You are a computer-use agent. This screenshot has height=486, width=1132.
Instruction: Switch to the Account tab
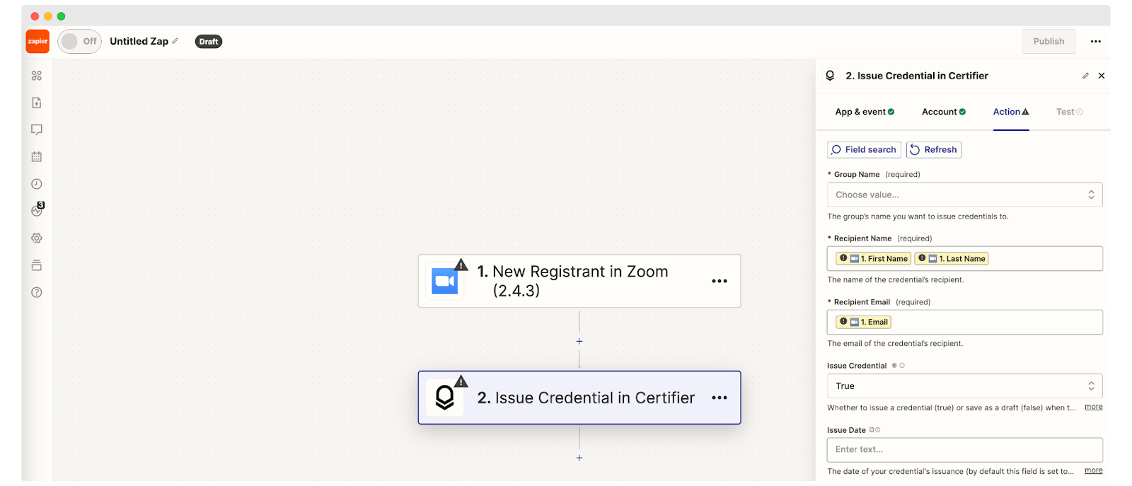pyautogui.click(x=944, y=112)
